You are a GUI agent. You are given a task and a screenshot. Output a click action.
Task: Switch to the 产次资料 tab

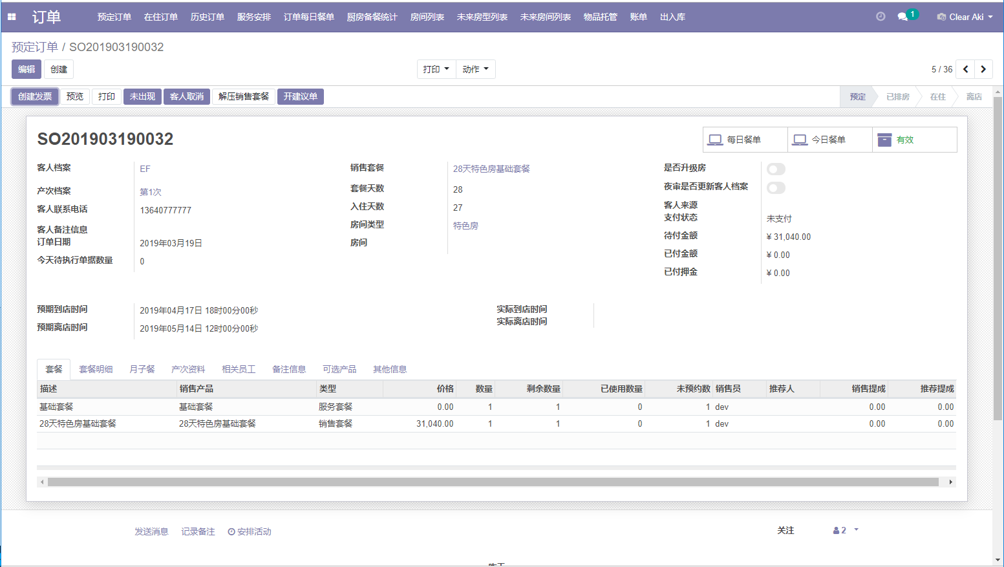[188, 369]
